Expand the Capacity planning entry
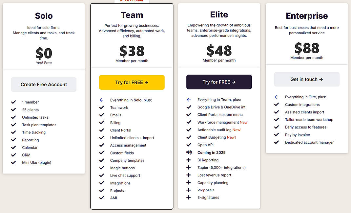 point(213,182)
